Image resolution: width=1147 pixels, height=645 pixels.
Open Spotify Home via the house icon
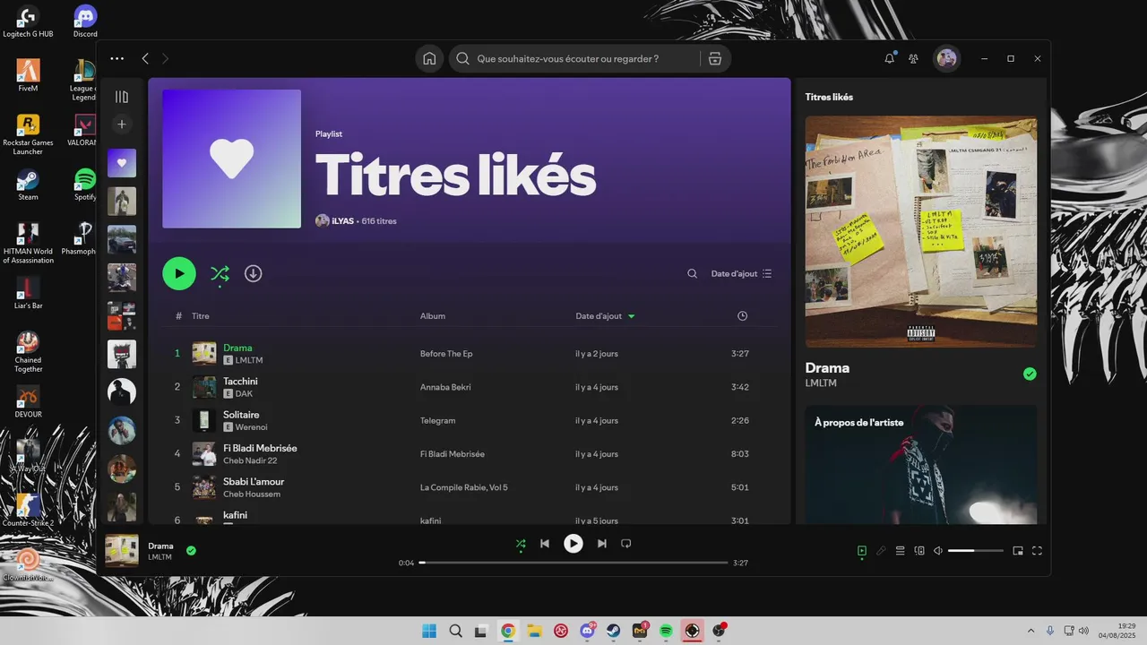(429, 58)
